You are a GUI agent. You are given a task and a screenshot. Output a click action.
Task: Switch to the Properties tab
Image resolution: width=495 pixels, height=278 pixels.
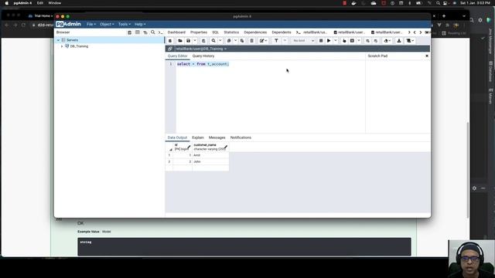point(199,32)
